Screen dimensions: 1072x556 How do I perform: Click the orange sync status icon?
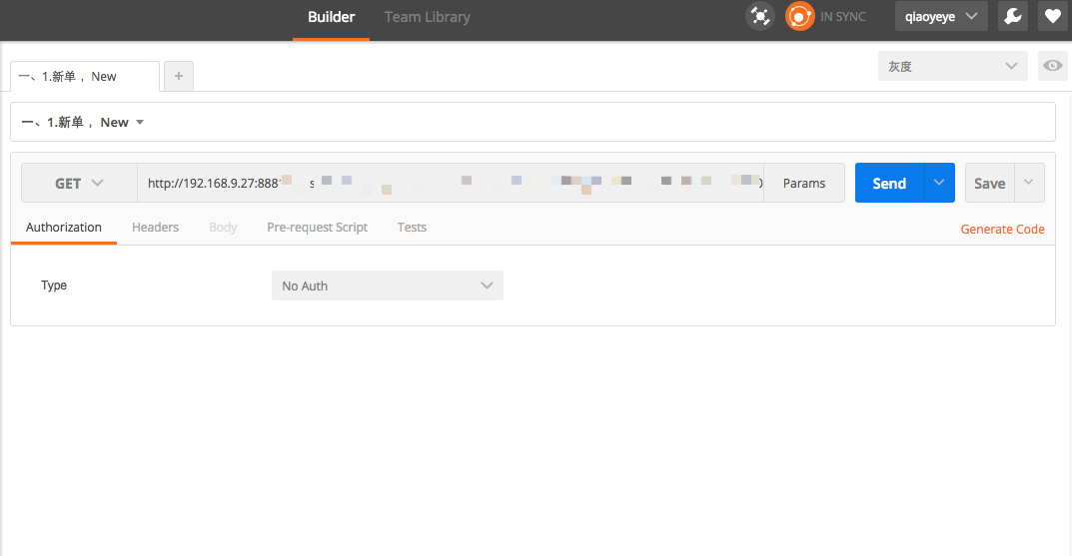tap(799, 16)
